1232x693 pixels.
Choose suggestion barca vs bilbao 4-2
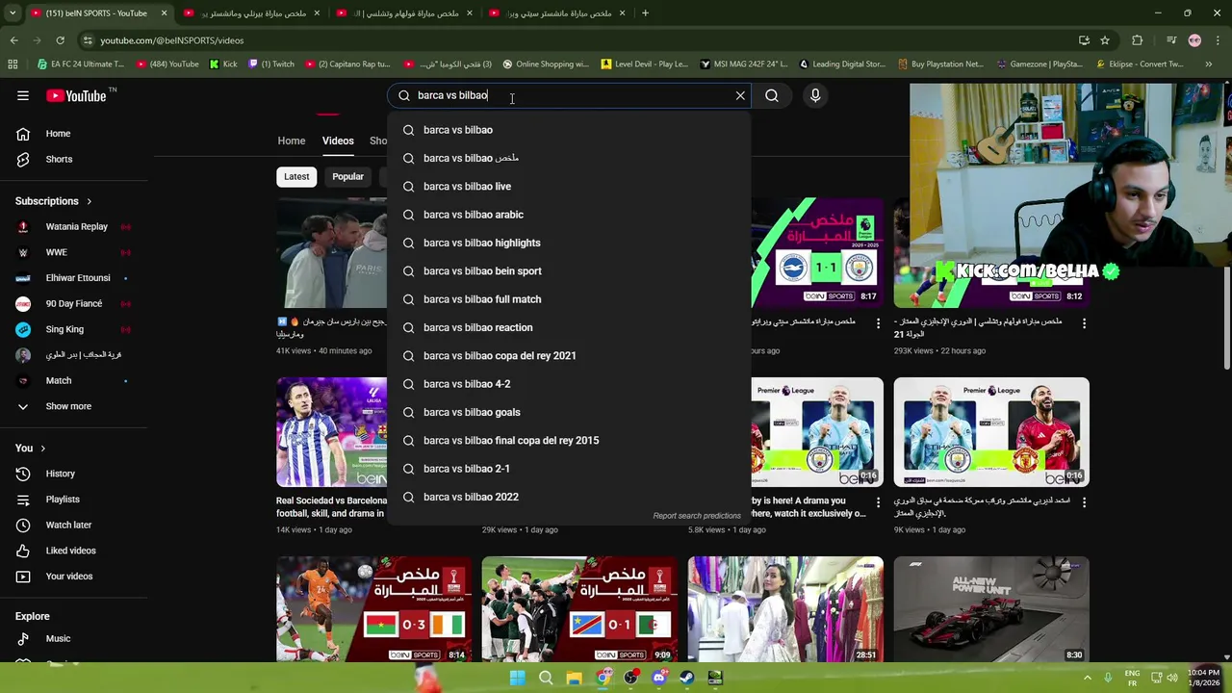coord(569,384)
